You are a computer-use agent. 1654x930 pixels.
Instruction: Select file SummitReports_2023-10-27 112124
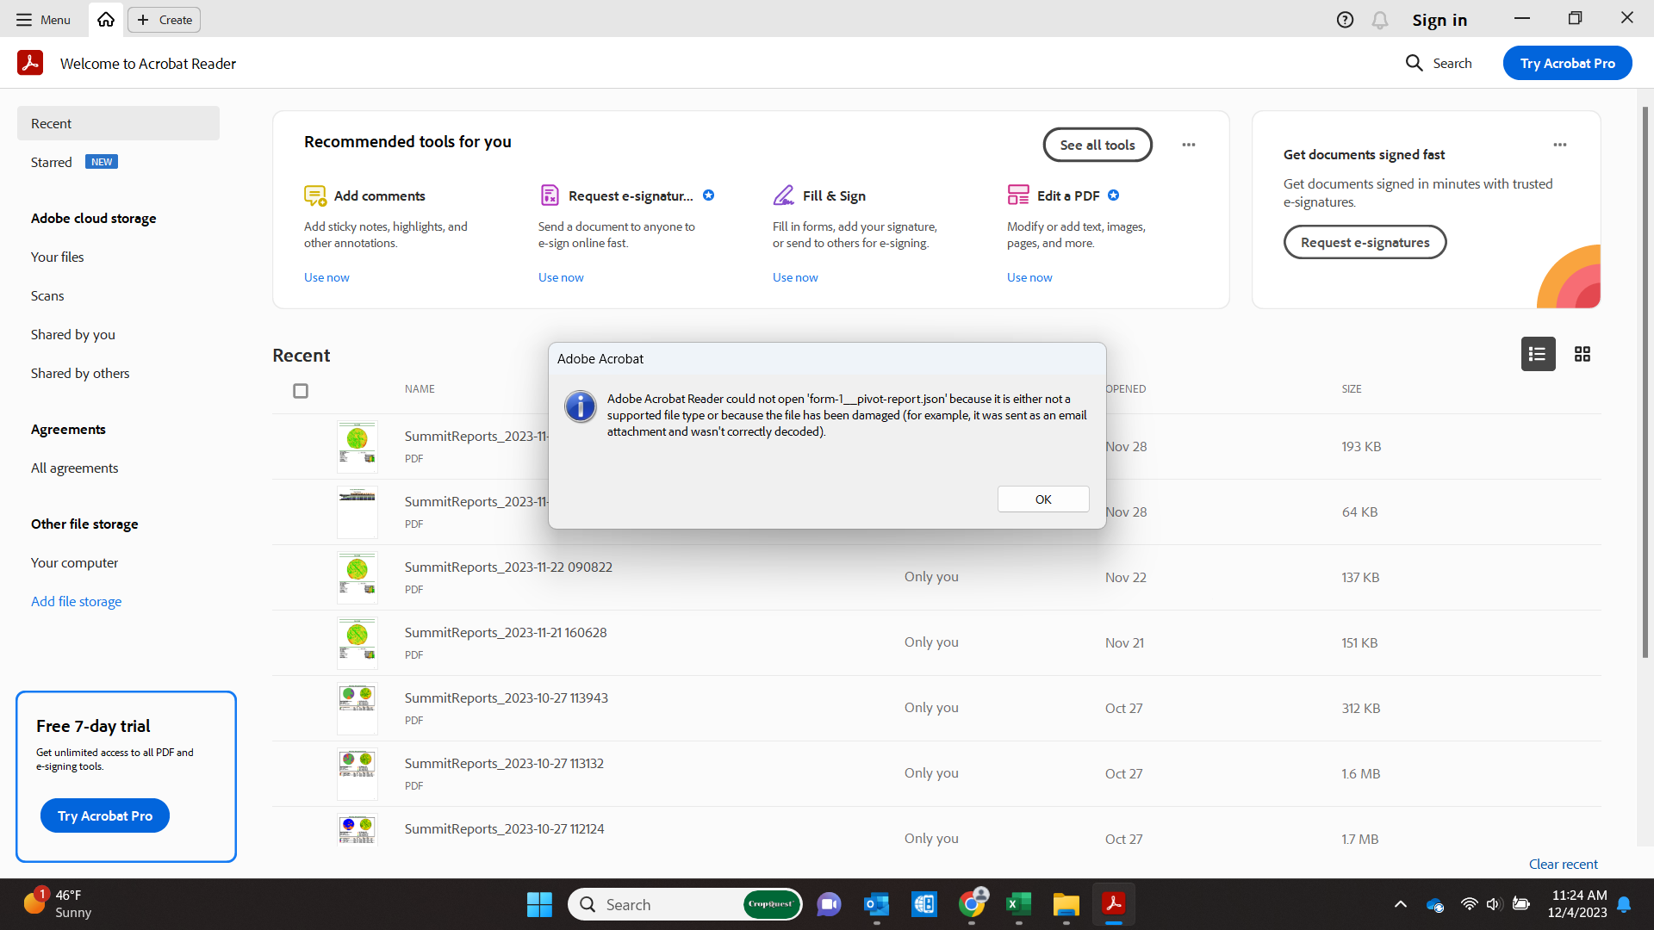coord(504,829)
